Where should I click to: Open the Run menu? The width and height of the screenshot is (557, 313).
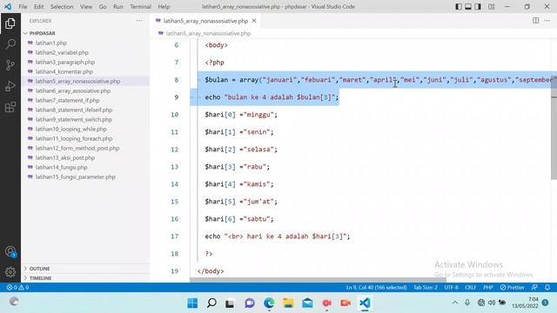click(x=118, y=6)
